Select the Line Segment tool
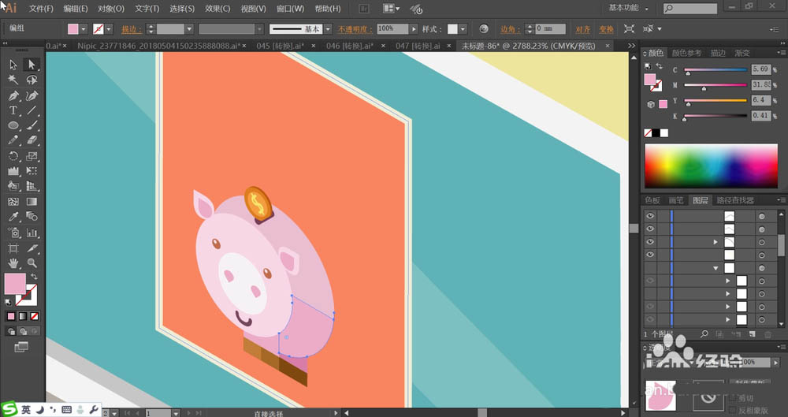The width and height of the screenshot is (788, 417). [32, 110]
